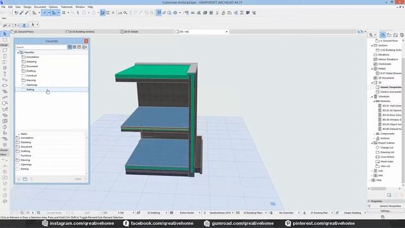
Task: Click the Pick Up Parameters eyedropper icon
Action: [22, 13]
